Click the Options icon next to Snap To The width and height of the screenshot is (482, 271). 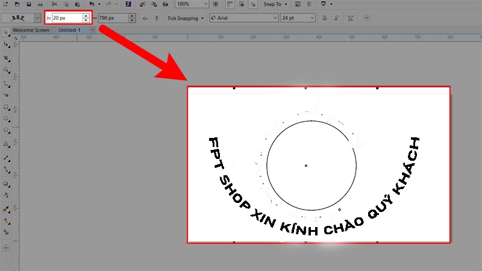pos(298,4)
